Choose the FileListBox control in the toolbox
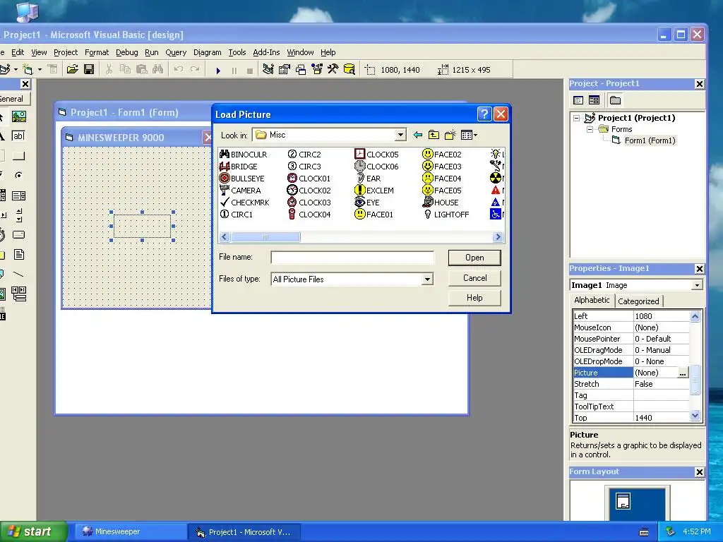This screenshot has height=542, width=723. pos(19,254)
